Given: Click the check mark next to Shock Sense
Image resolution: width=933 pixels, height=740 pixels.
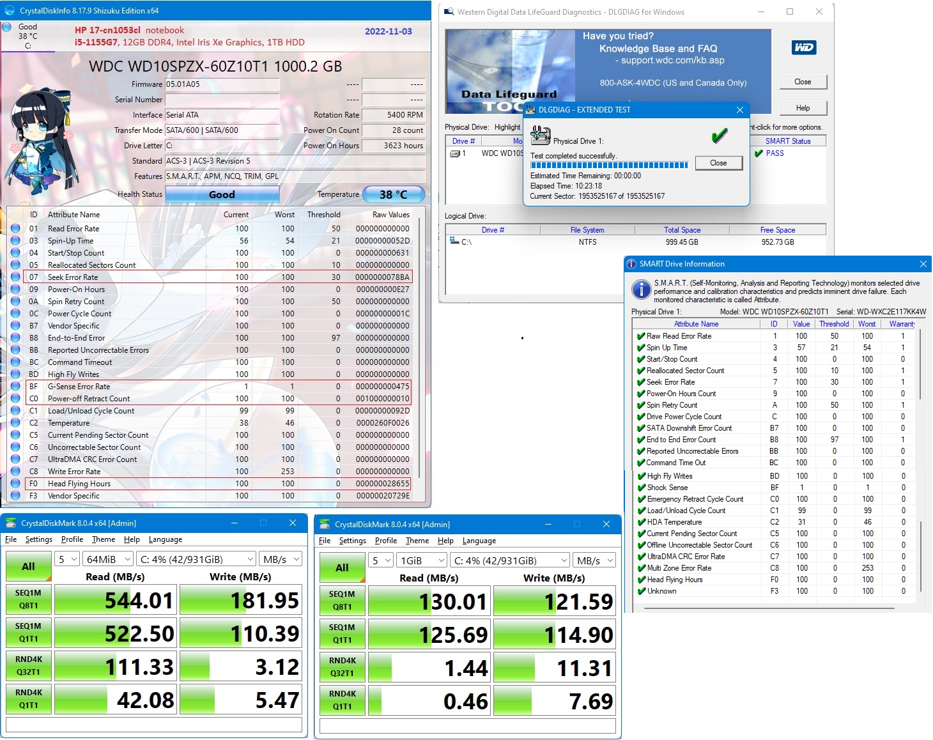Looking at the screenshot, I should pos(642,487).
